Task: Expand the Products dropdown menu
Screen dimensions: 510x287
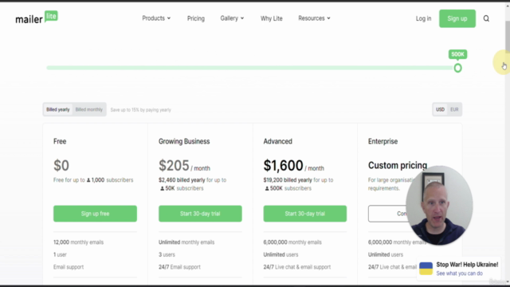Action: (156, 18)
